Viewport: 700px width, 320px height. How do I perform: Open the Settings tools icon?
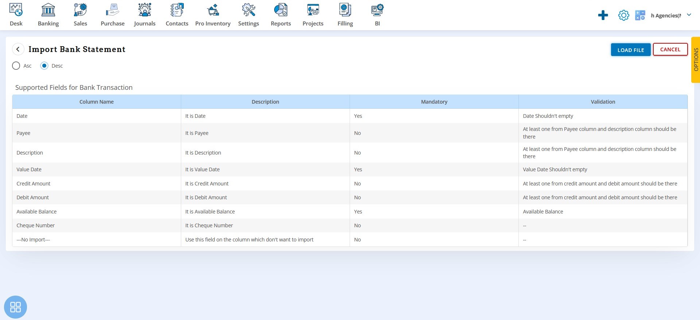pos(249,10)
